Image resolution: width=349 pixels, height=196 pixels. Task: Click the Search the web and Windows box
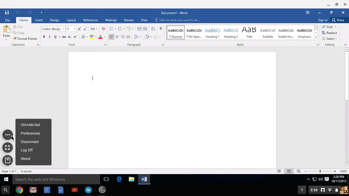[56, 179]
